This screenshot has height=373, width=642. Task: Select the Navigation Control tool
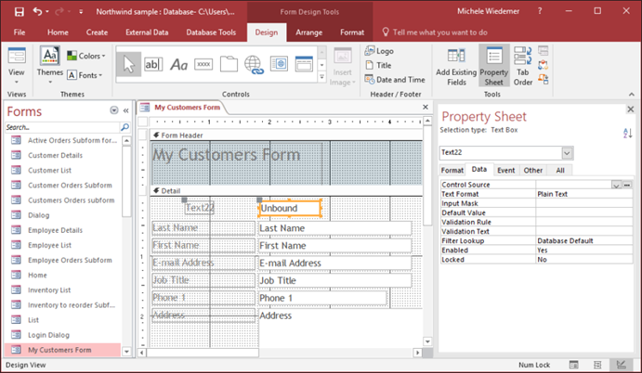[304, 64]
